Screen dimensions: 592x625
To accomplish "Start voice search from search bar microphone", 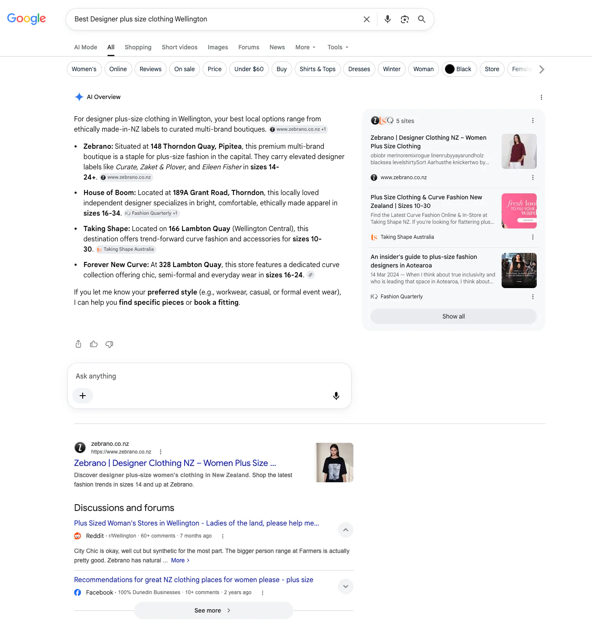I will [x=388, y=19].
